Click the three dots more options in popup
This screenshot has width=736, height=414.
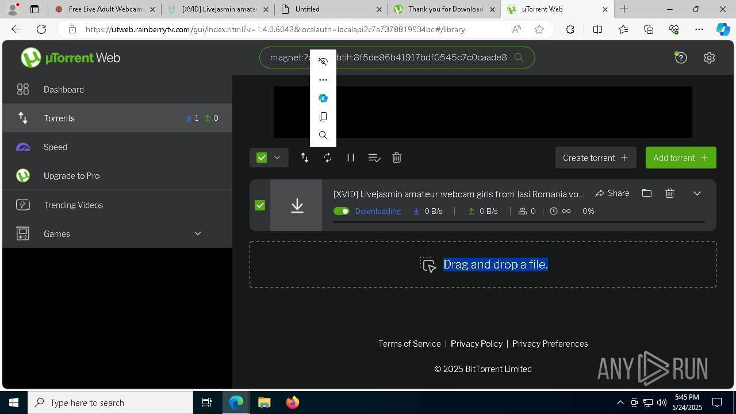coord(323,80)
